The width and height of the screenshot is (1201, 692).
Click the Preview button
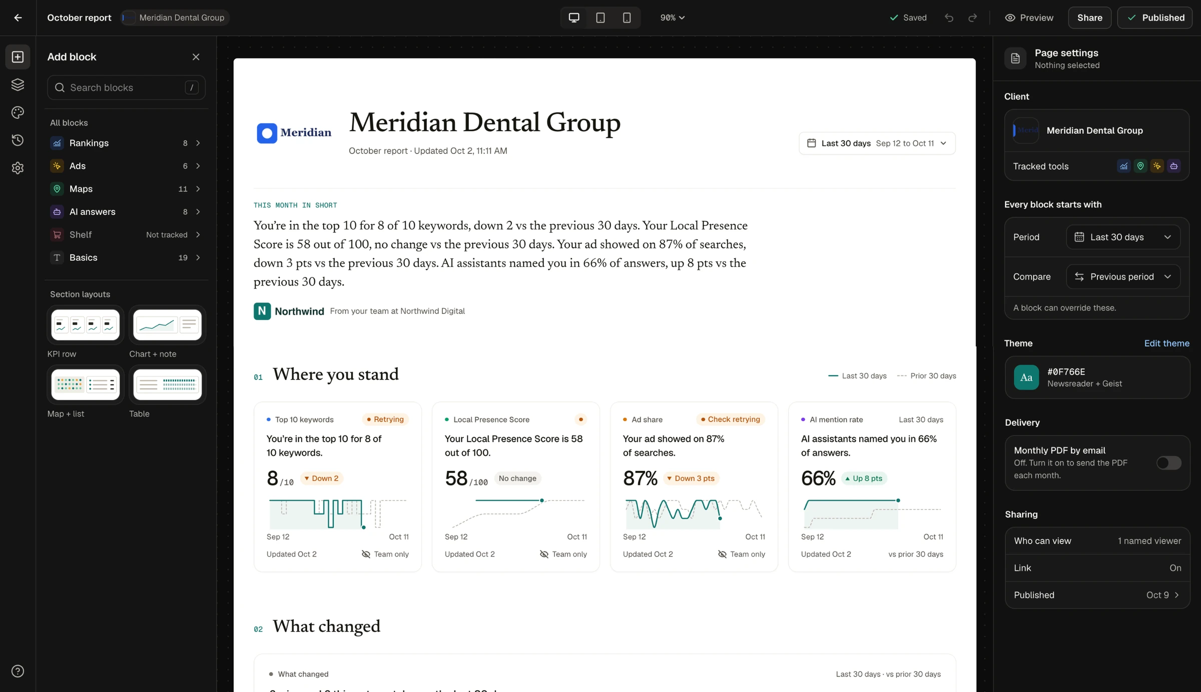point(1029,17)
